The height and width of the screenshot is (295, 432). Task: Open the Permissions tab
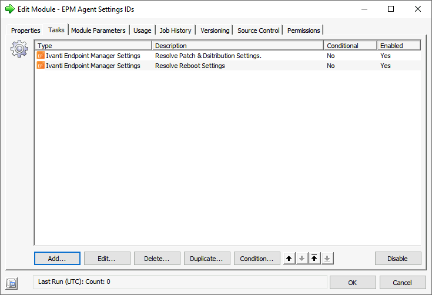[x=304, y=30]
